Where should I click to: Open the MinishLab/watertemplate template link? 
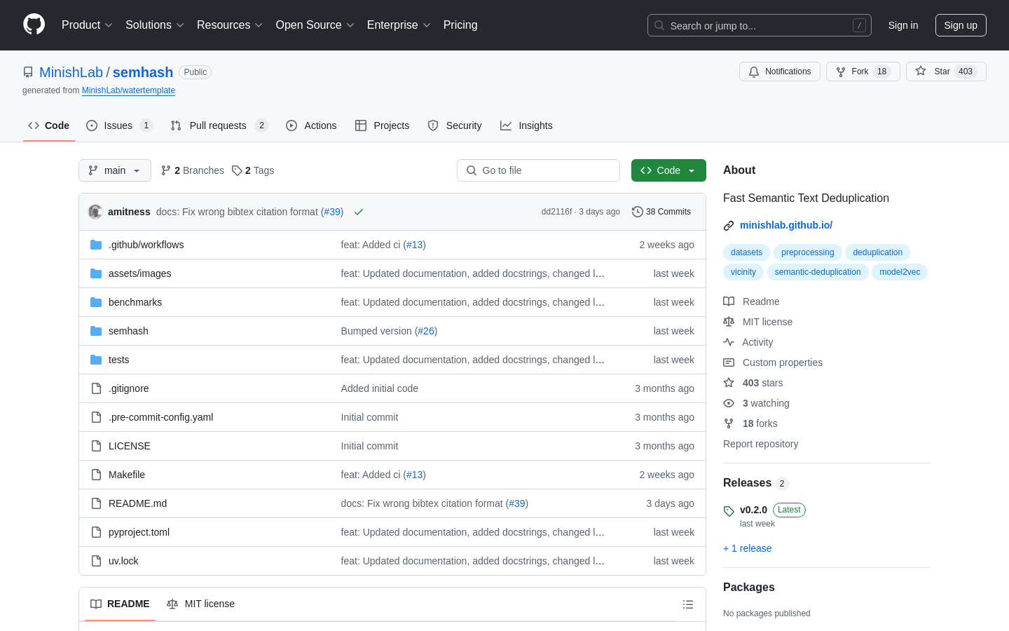coord(128,90)
